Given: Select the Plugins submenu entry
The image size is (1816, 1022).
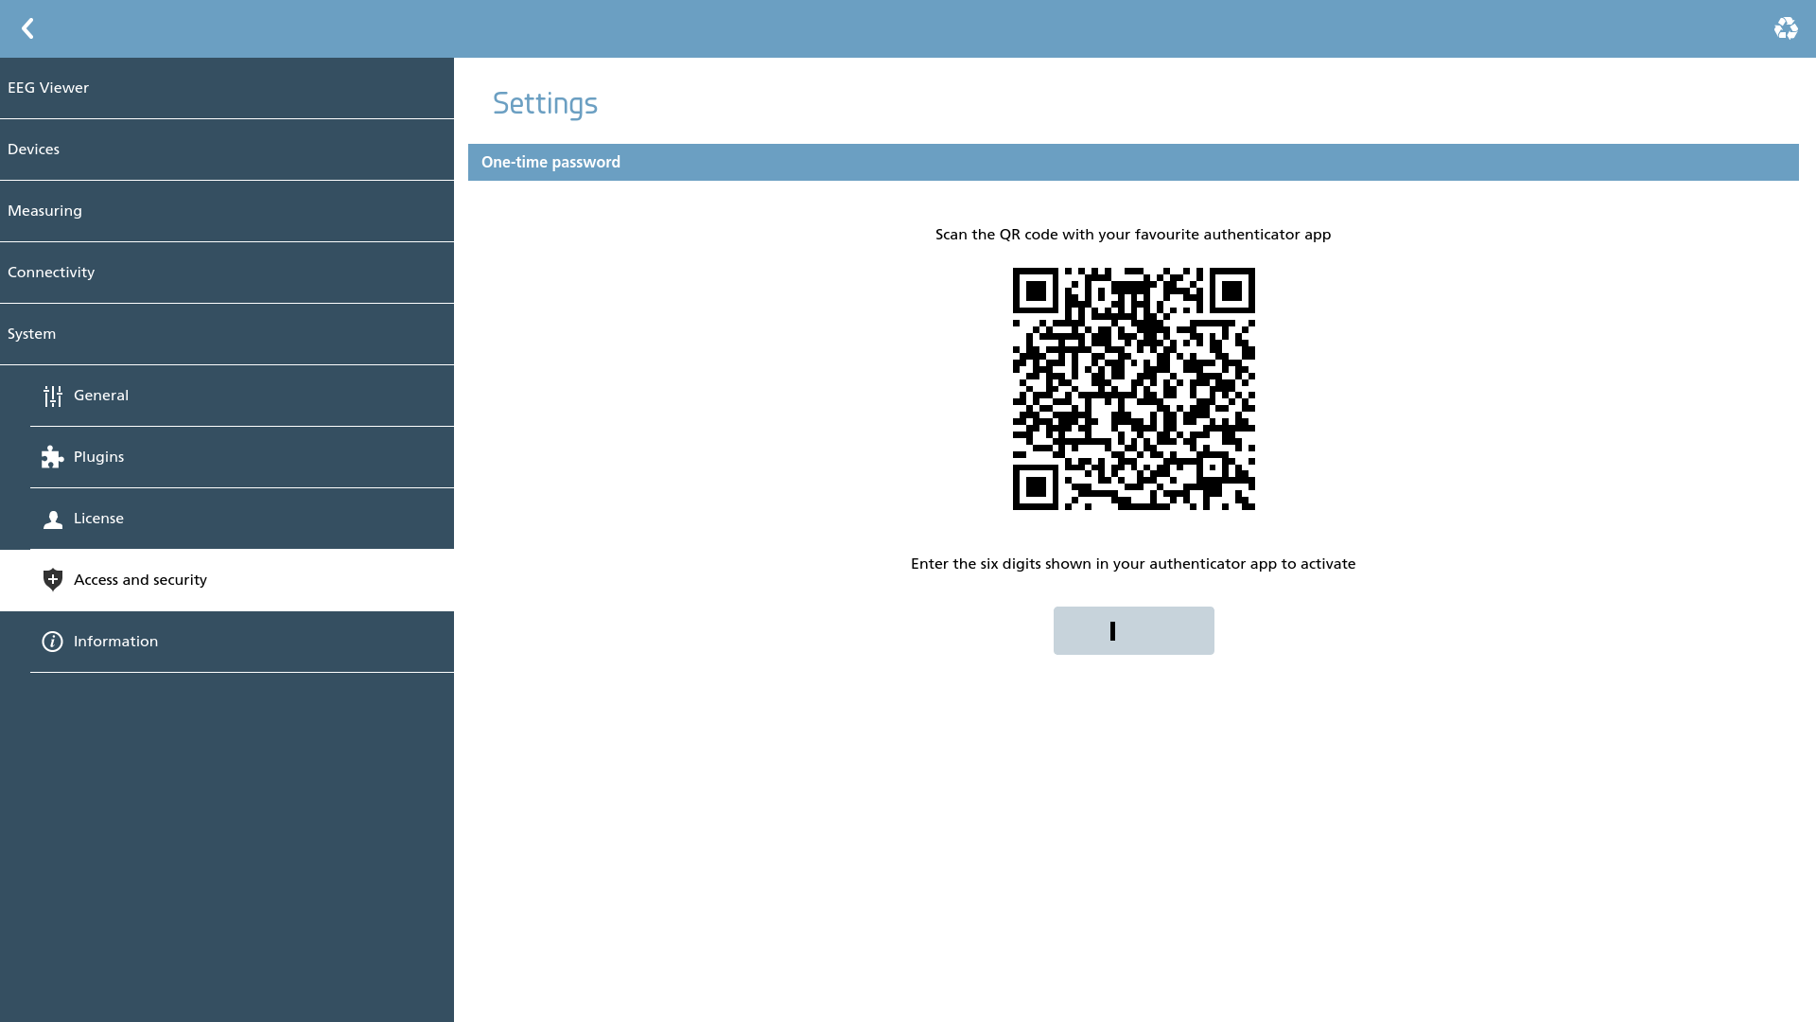Looking at the screenshot, I should [x=242, y=457].
